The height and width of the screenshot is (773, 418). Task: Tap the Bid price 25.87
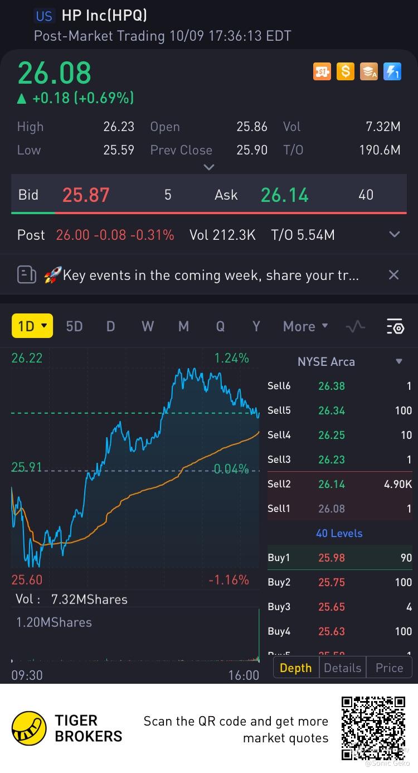86,195
